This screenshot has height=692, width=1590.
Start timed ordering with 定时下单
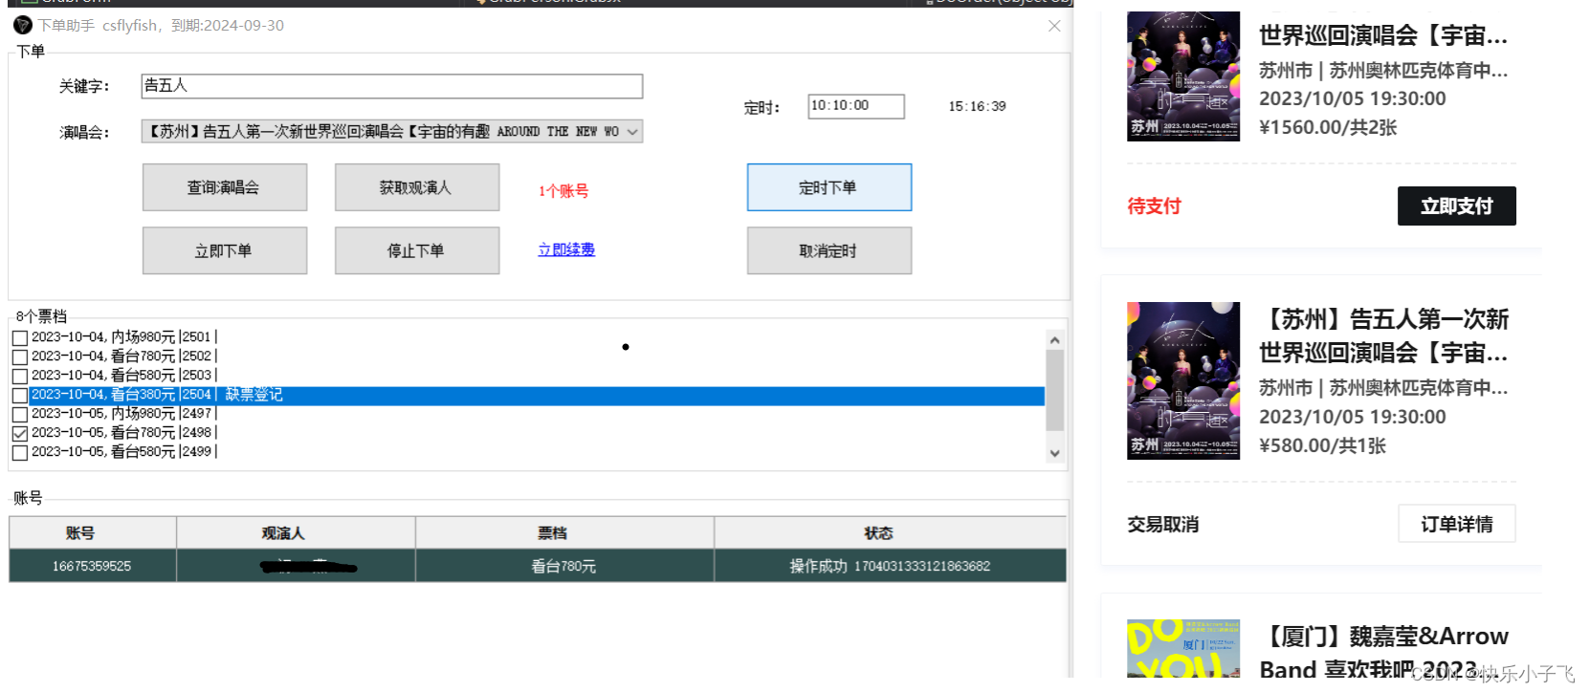829,187
